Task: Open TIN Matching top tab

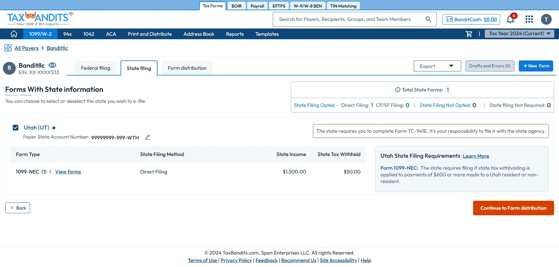Action: pos(343,6)
